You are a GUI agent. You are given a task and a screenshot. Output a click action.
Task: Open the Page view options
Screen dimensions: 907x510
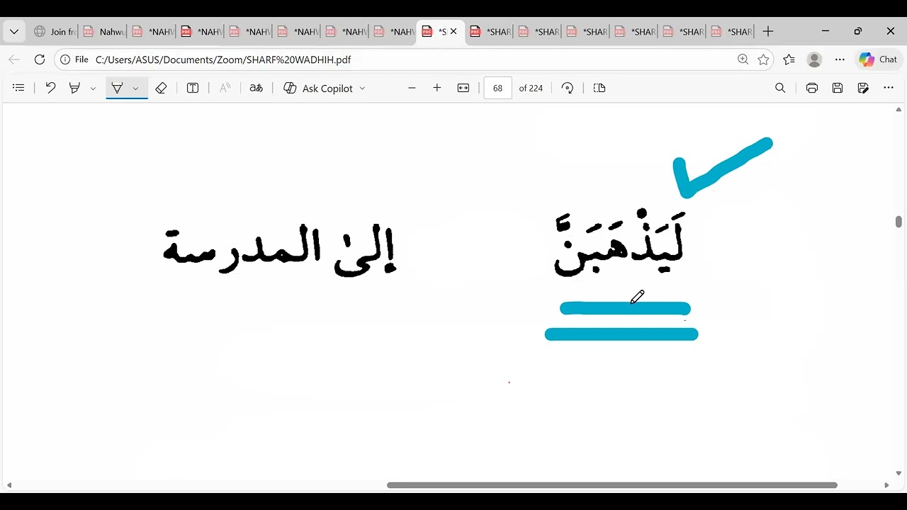599,88
